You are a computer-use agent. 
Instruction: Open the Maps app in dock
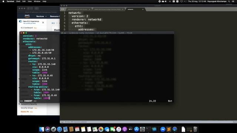click(95, 129)
